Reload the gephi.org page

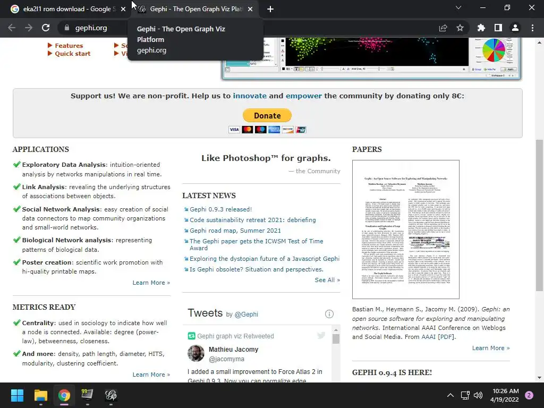click(46, 28)
